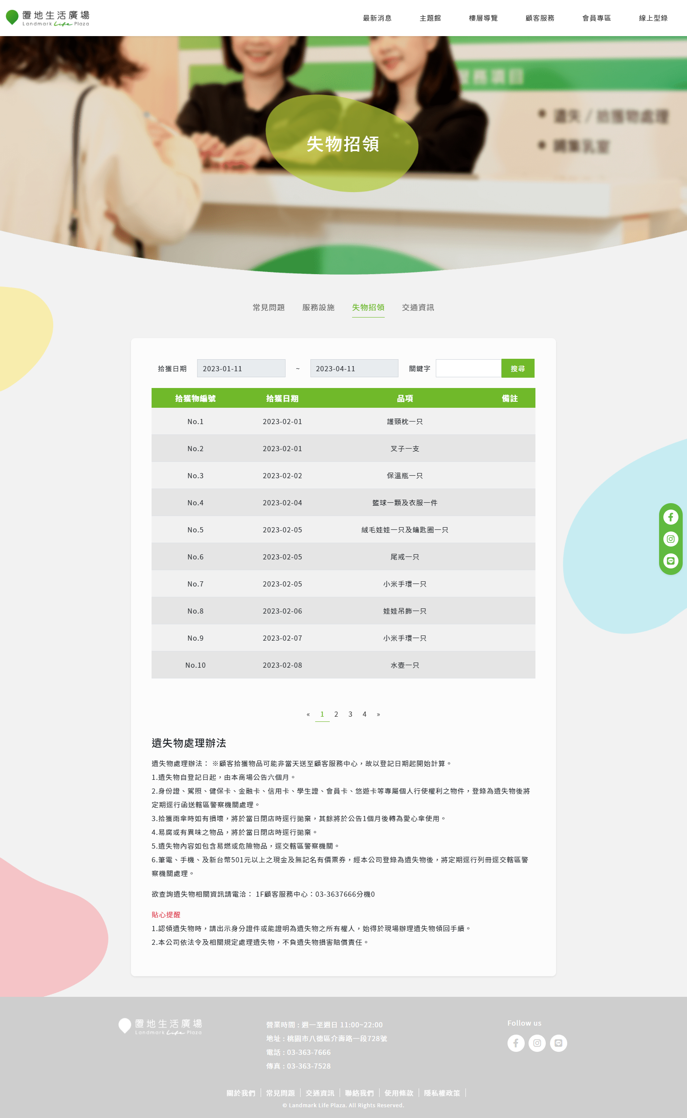Switch to the 交通資訊 tab
The image size is (687, 1118).
tap(417, 307)
